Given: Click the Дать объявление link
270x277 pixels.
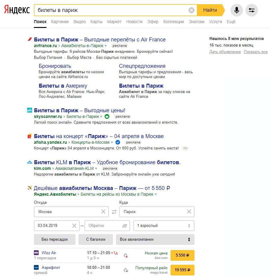Looking at the screenshot, I should point(225,52).
